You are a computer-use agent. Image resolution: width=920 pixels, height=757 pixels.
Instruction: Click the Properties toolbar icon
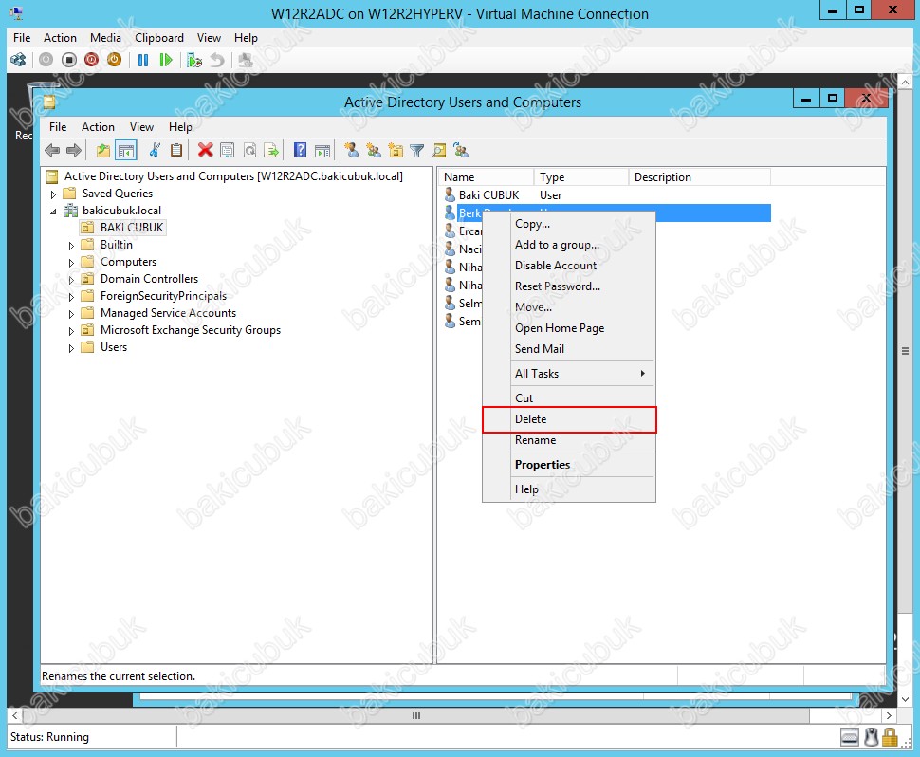point(227,151)
